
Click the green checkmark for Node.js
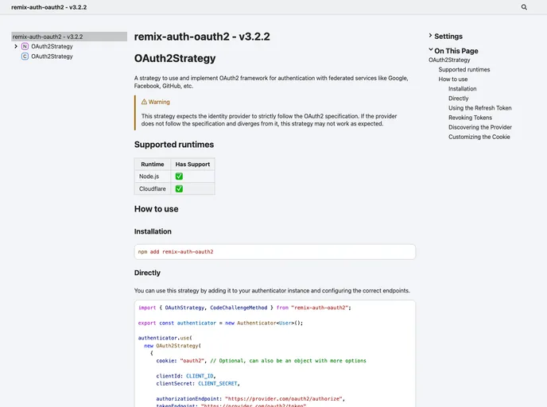[179, 176]
